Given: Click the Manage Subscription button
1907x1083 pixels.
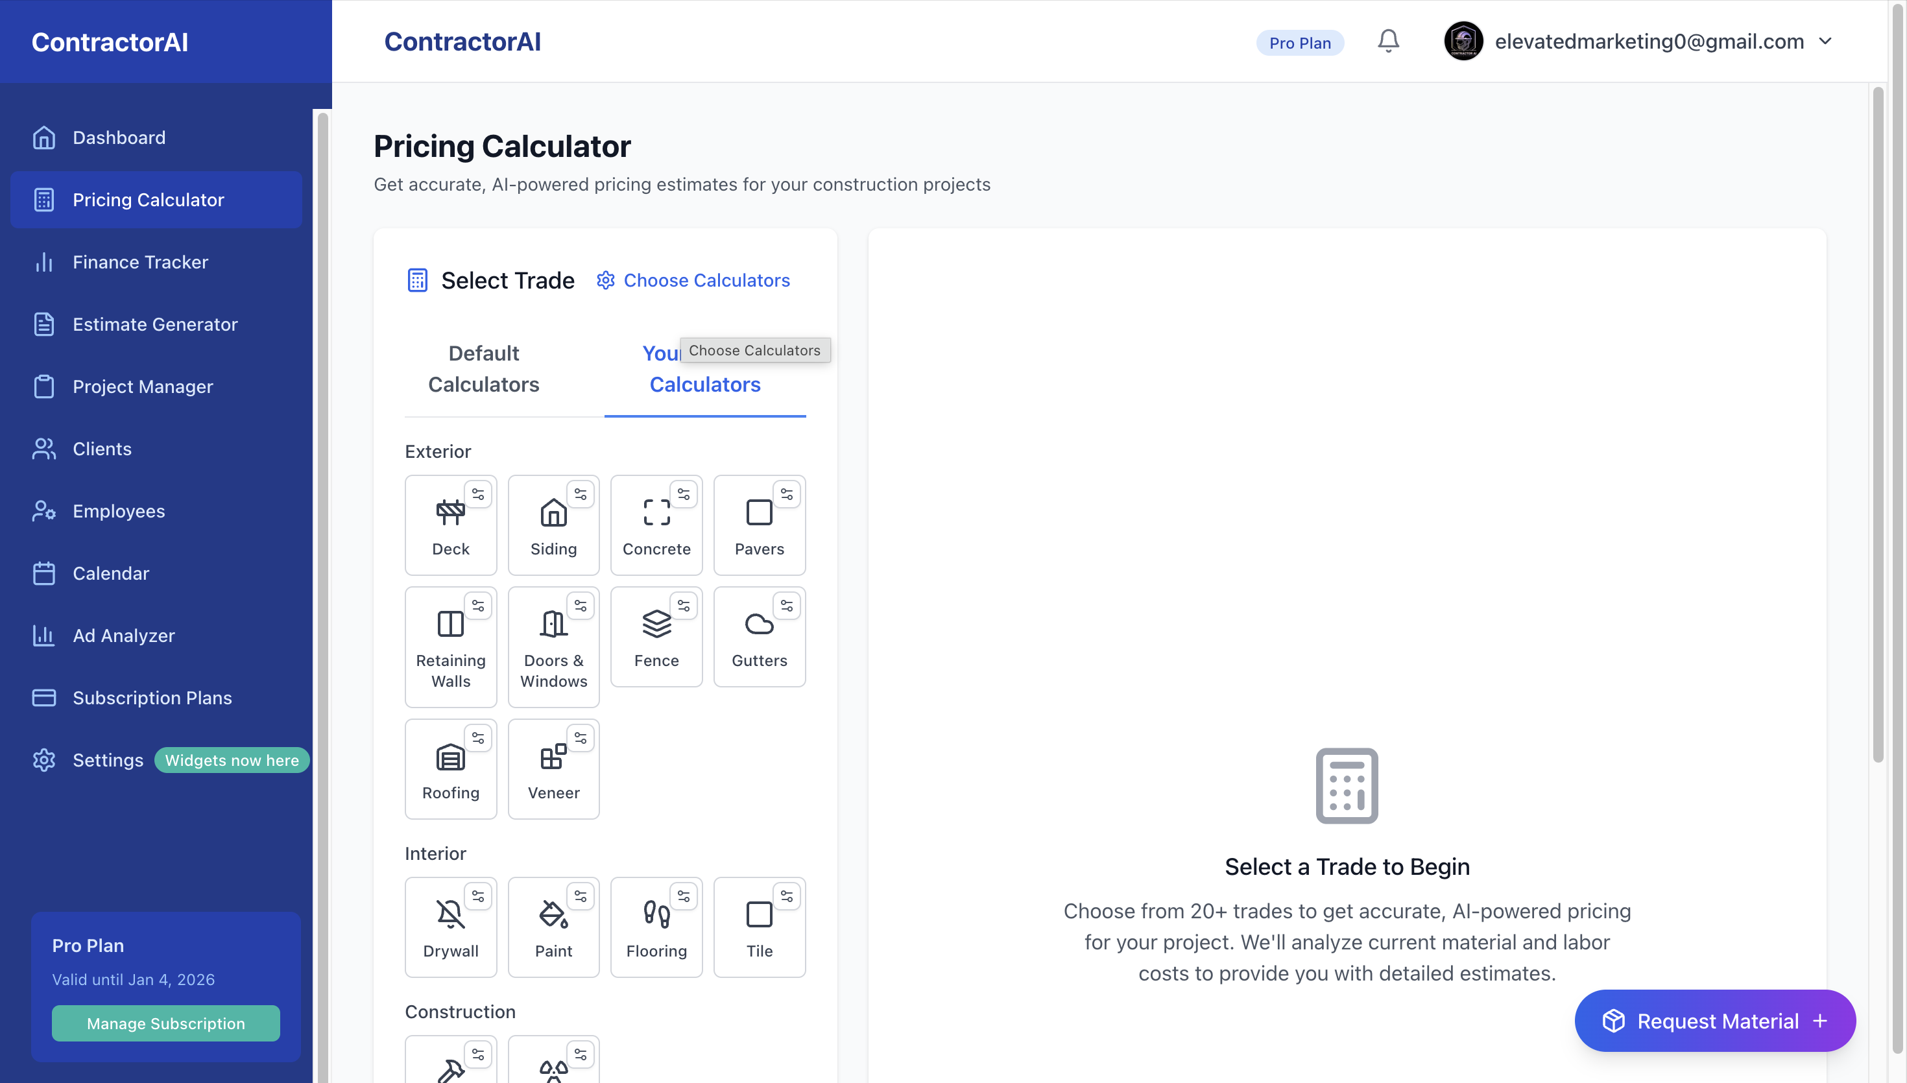Looking at the screenshot, I should [165, 1023].
